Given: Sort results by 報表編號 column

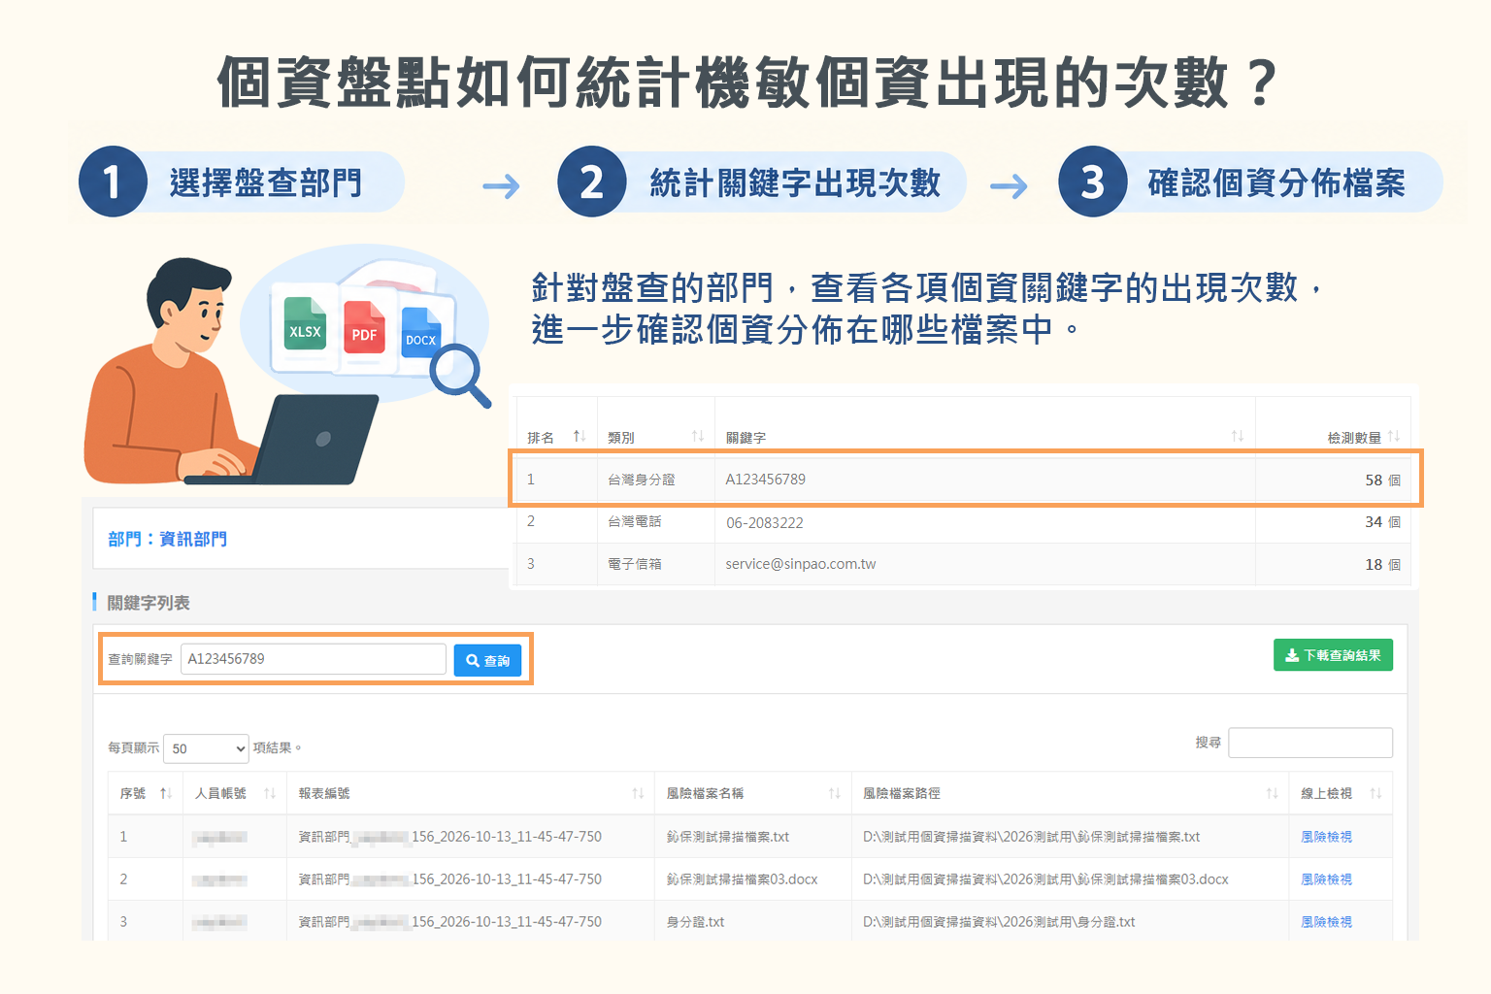Looking at the screenshot, I should [x=638, y=793].
